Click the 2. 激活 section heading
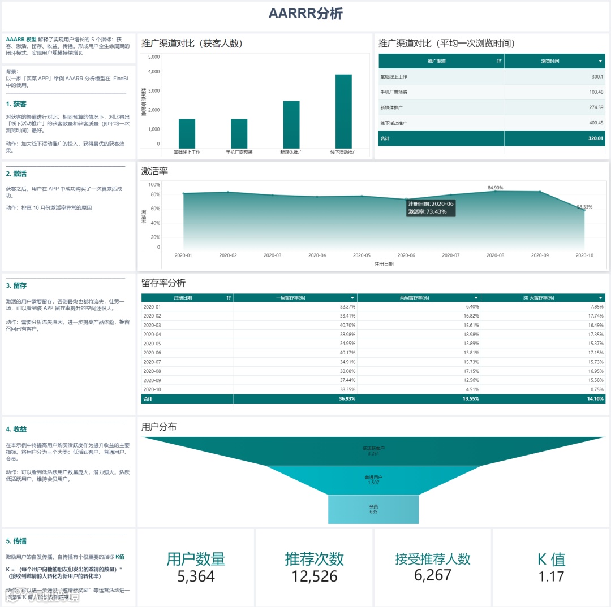This screenshot has height=607, width=611. pos(16,174)
